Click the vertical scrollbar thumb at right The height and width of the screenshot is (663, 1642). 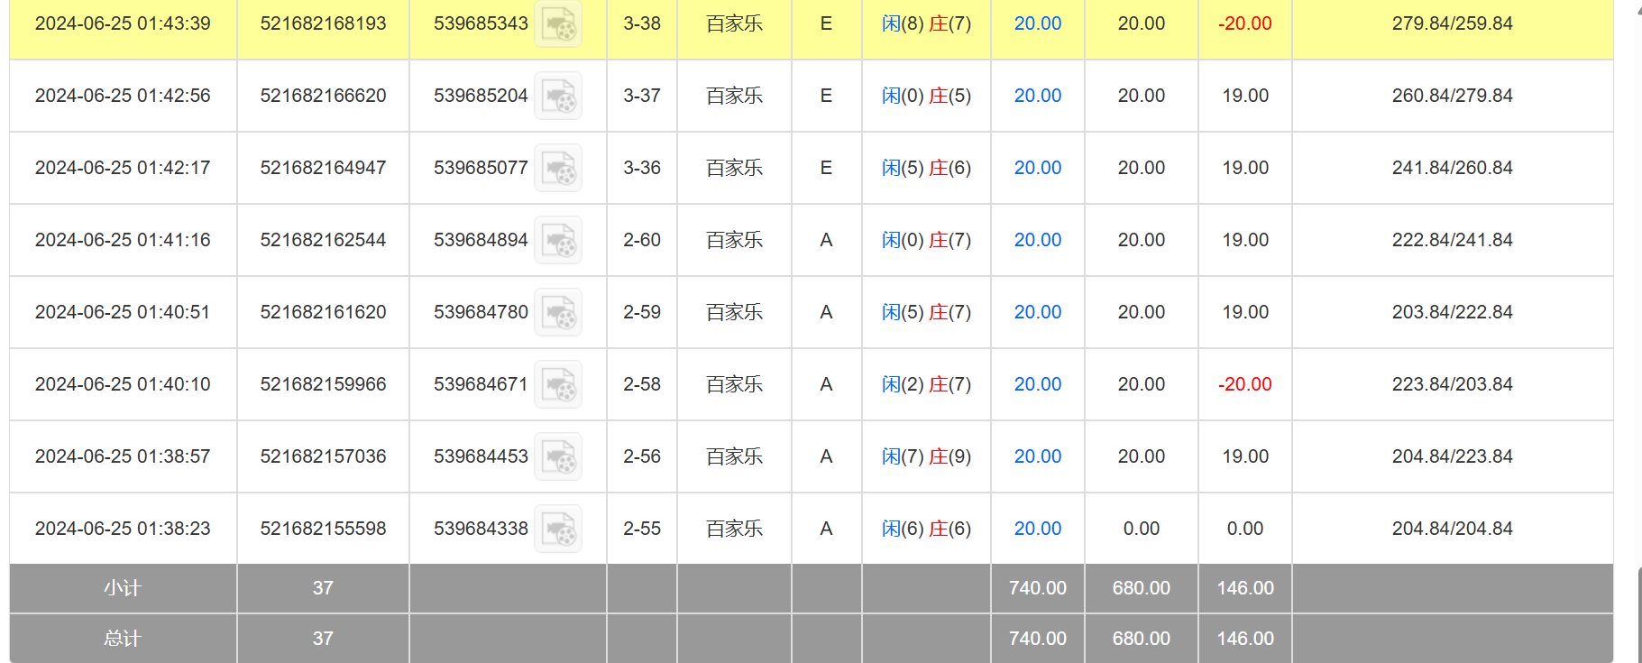(1638, 613)
